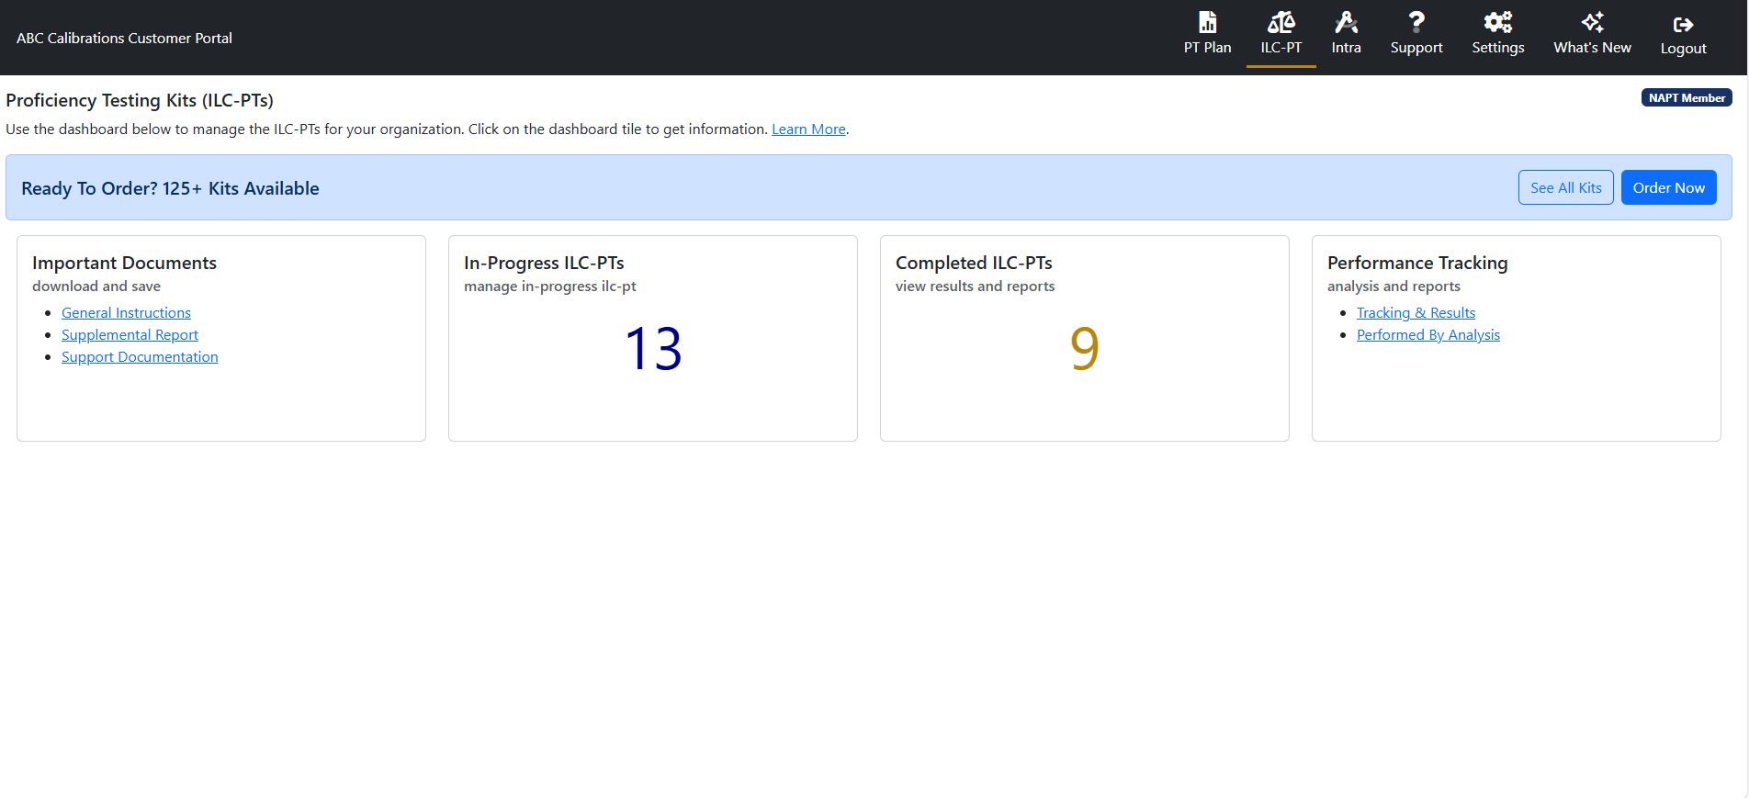The height and width of the screenshot is (798, 1749).
Task: Click the Important Documents heading
Action: tap(124, 263)
